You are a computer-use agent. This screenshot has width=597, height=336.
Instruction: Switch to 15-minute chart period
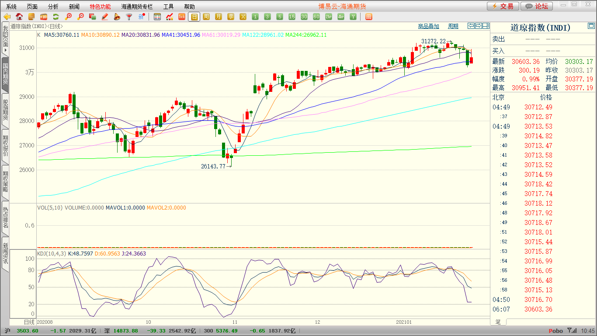pos(292,17)
